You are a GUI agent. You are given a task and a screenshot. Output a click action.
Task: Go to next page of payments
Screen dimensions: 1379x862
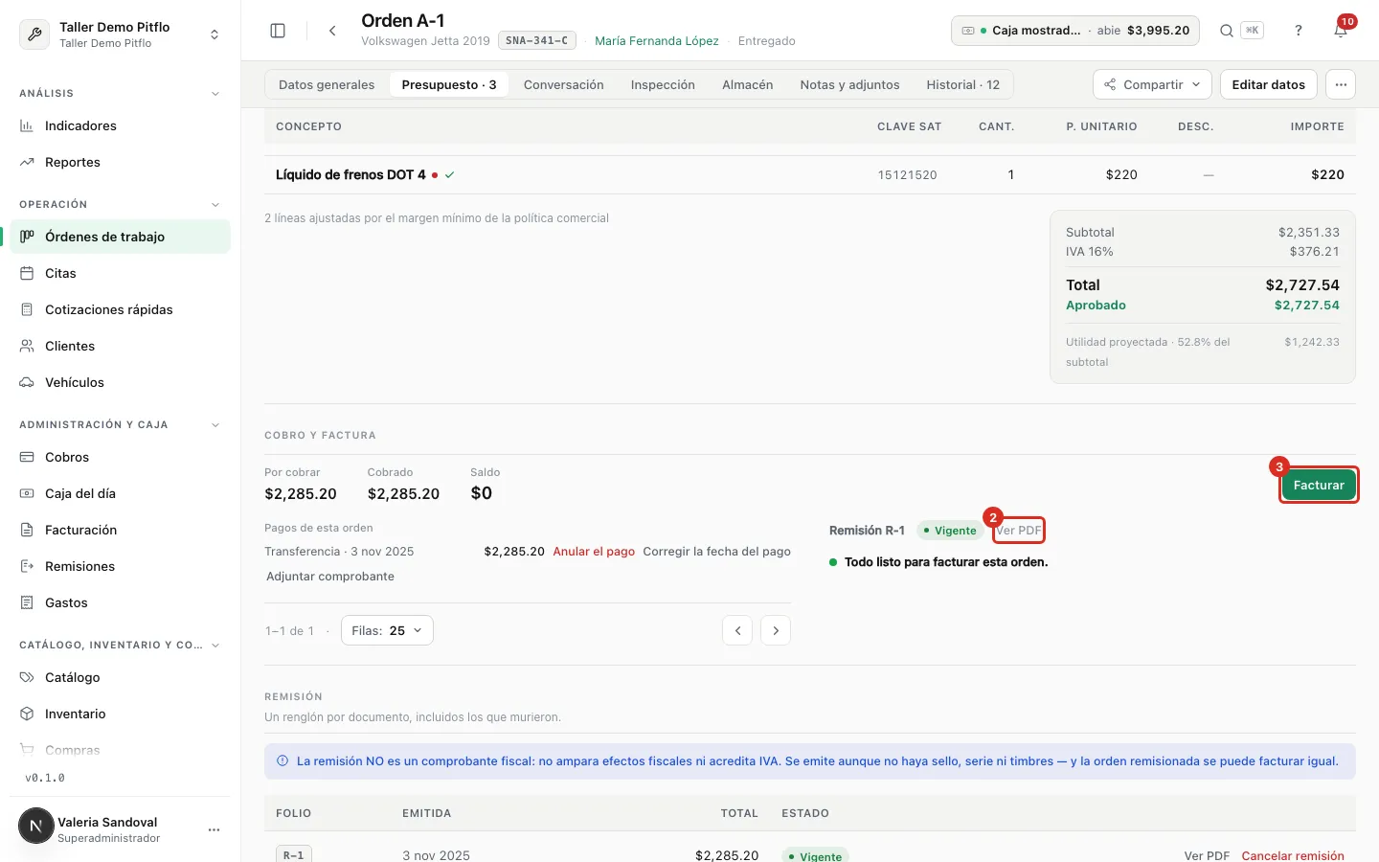click(776, 630)
